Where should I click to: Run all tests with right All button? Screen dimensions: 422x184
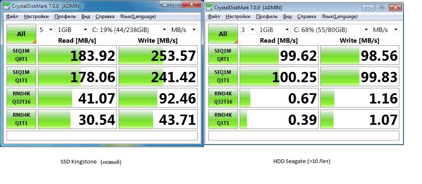coord(223,34)
